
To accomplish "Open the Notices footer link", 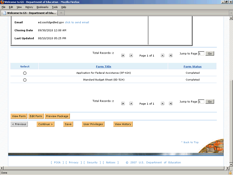I will [x=111, y=163].
